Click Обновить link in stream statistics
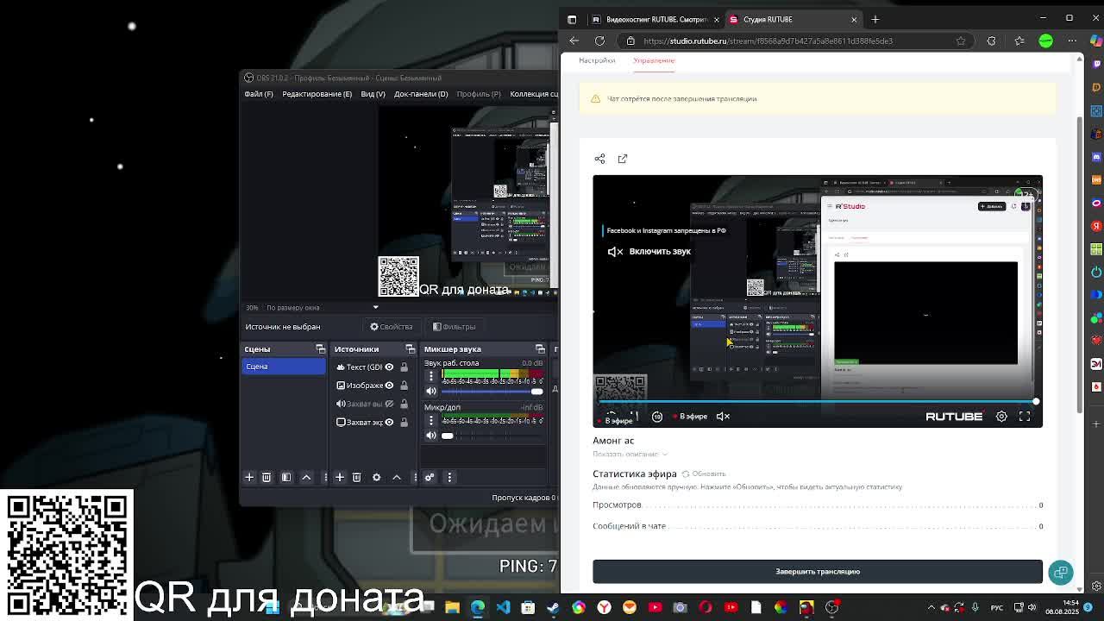 coord(704,474)
